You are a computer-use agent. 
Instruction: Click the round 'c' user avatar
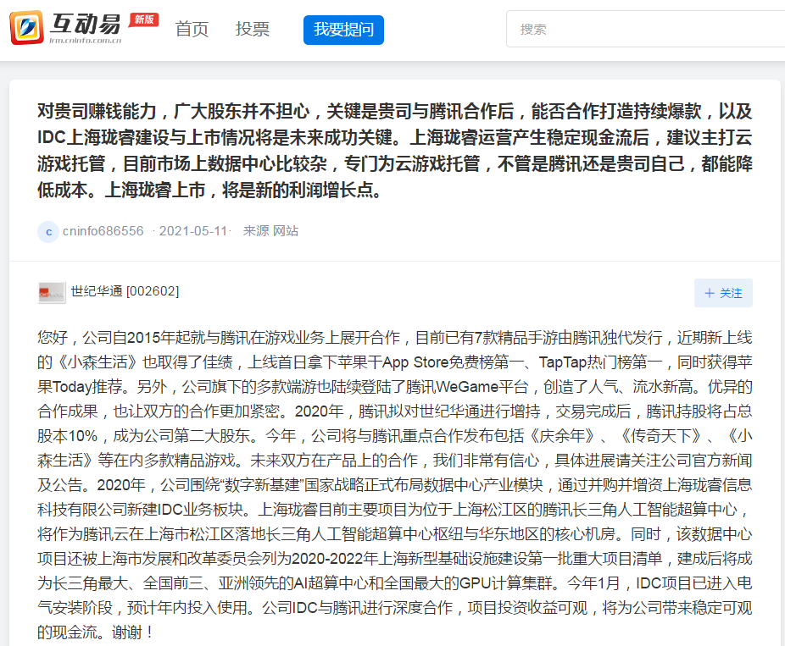tap(48, 231)
